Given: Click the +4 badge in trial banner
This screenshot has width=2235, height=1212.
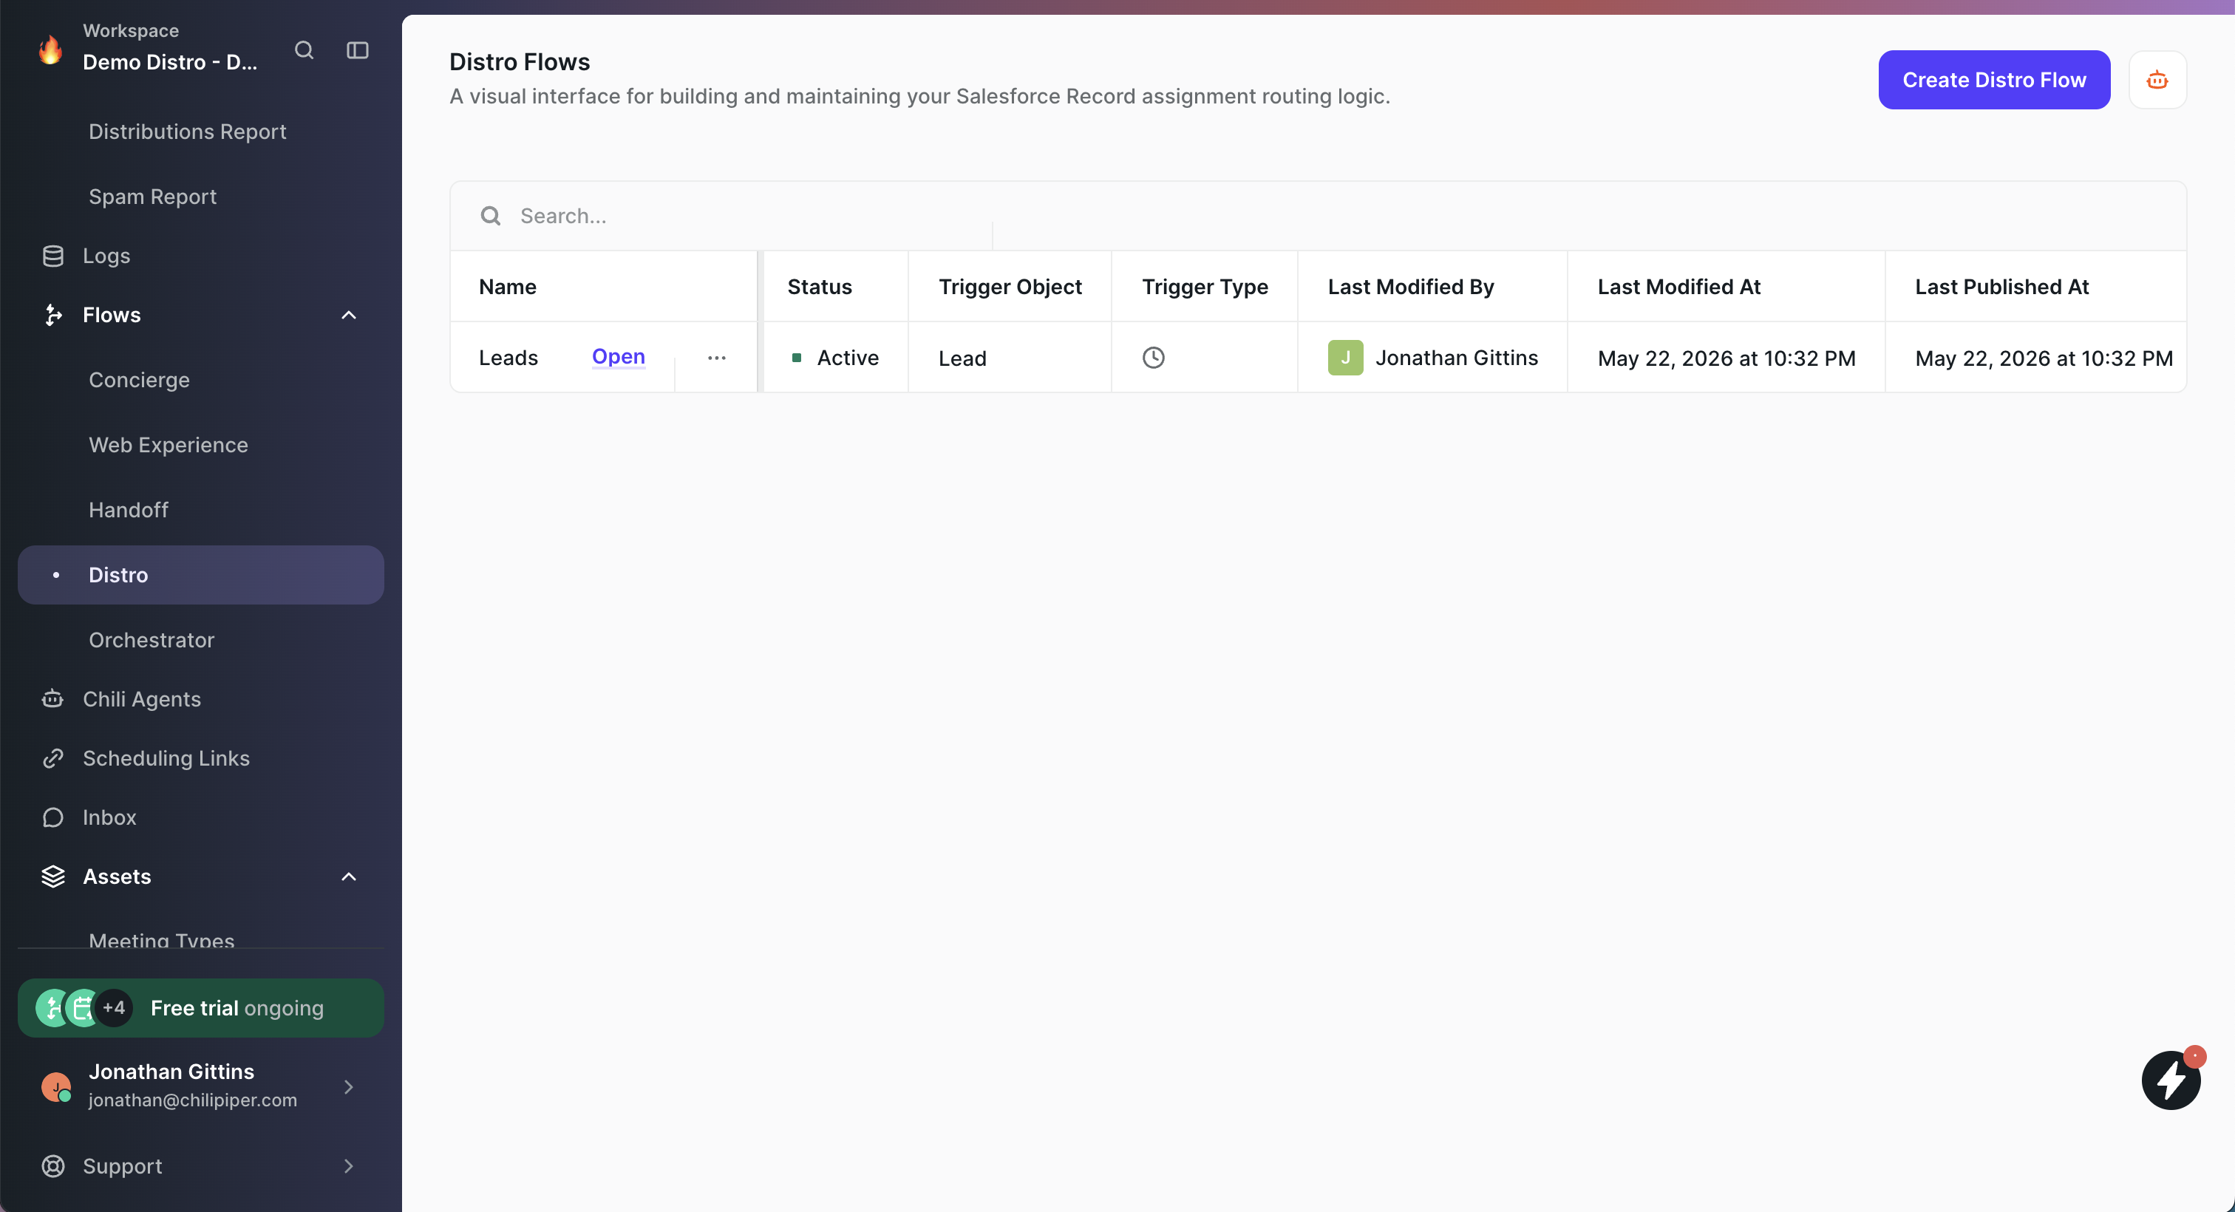Looking at the screenshot, I should [x=114, y=1008].
